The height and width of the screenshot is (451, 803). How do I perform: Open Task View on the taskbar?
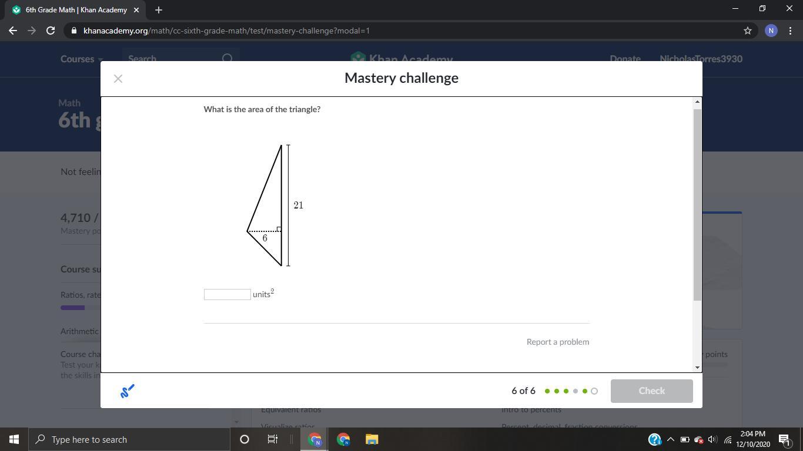coord(273,439)
